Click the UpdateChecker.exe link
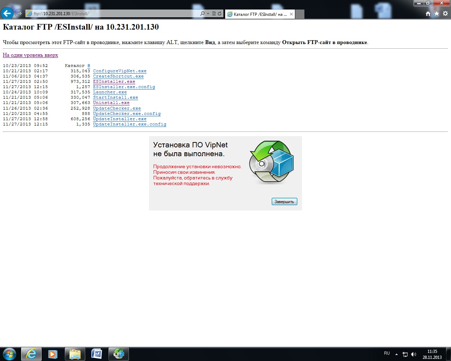The image size is (451, 361). pyautogui.click(x=117, y=108)
